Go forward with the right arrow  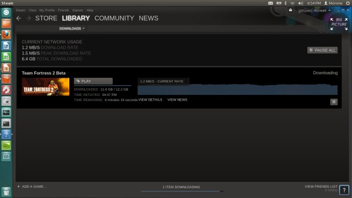point(28,18)
